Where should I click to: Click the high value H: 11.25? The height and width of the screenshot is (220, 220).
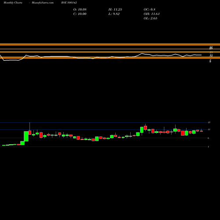click(115, 10)
